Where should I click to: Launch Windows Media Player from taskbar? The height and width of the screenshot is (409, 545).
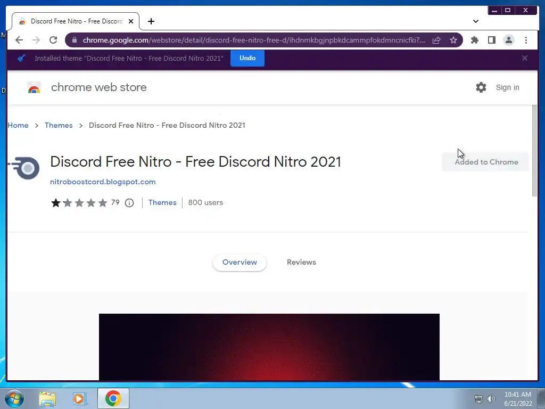[79, 398]
